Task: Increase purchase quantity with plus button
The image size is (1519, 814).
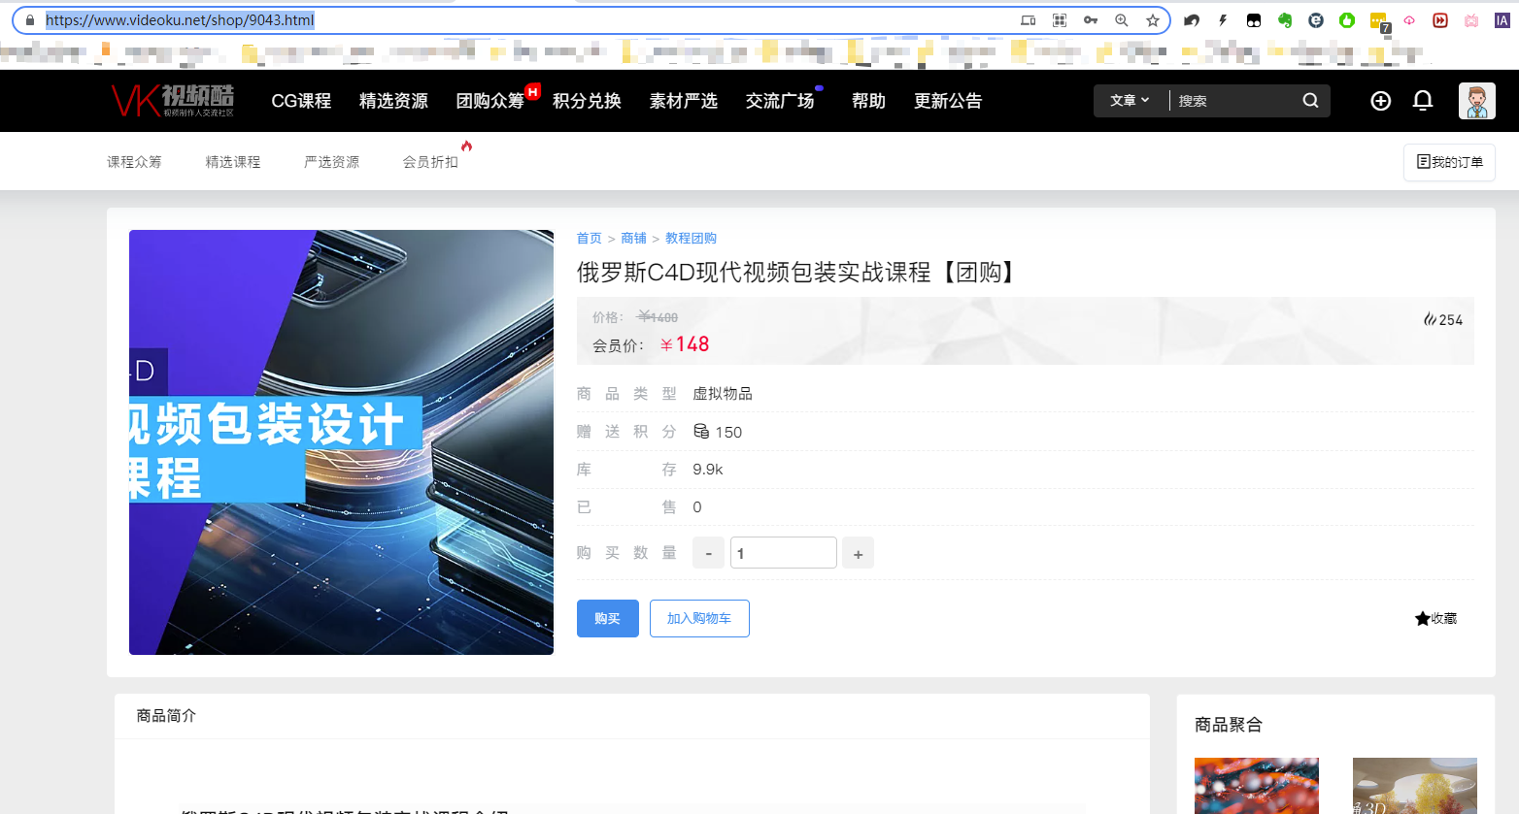Action: [x=858, y=554]
